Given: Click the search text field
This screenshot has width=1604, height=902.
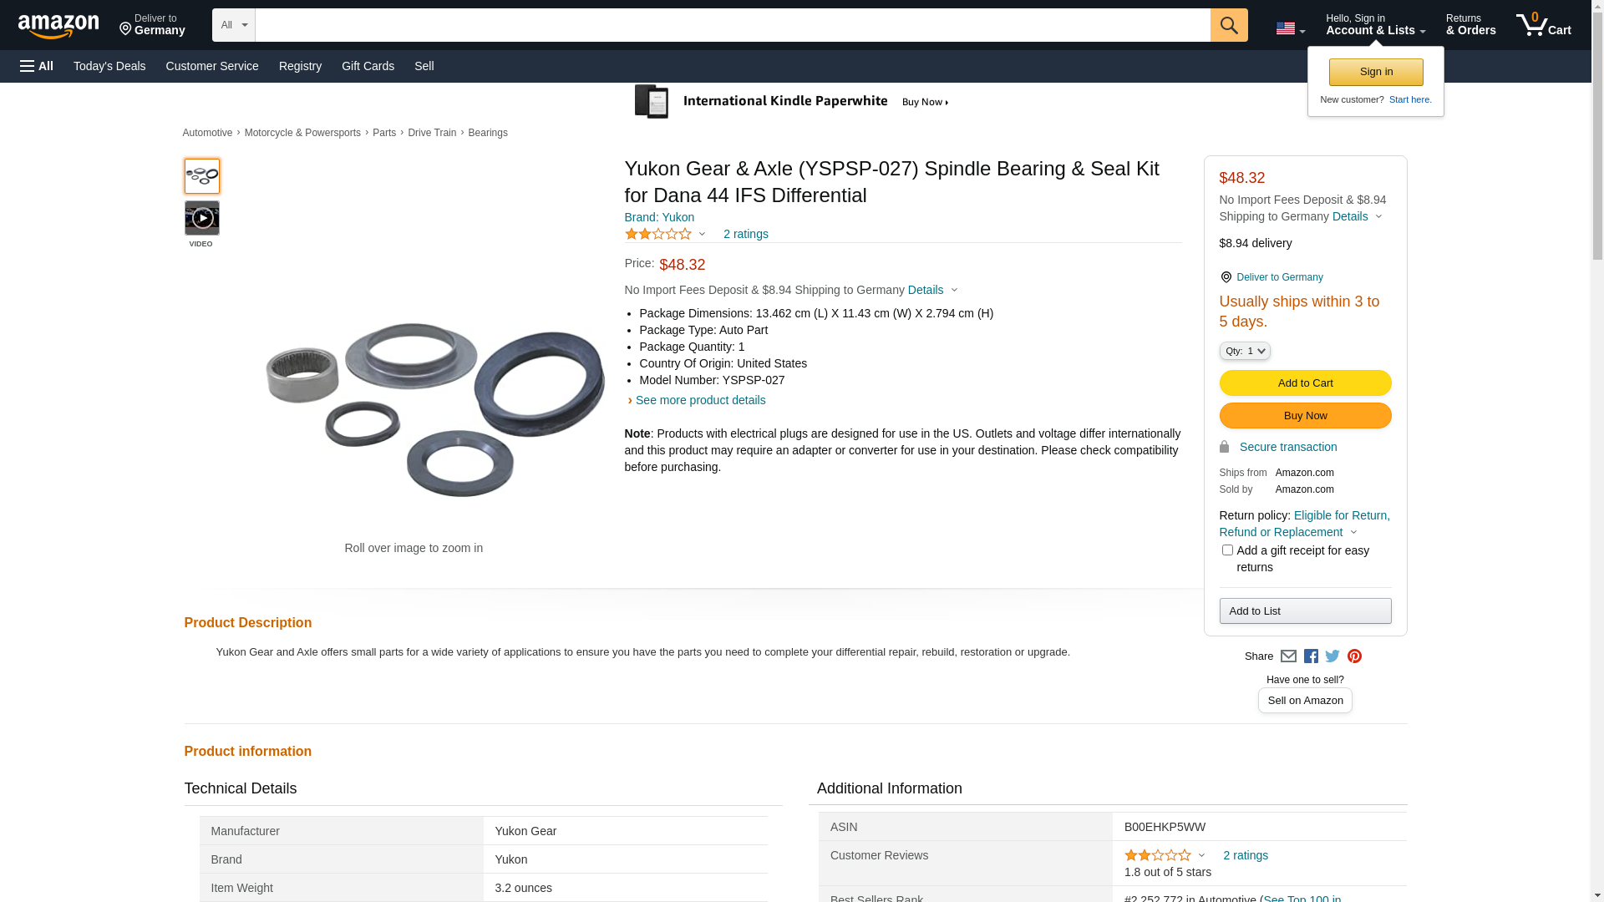Looking at the screenshot, I should tap(732, 25).
